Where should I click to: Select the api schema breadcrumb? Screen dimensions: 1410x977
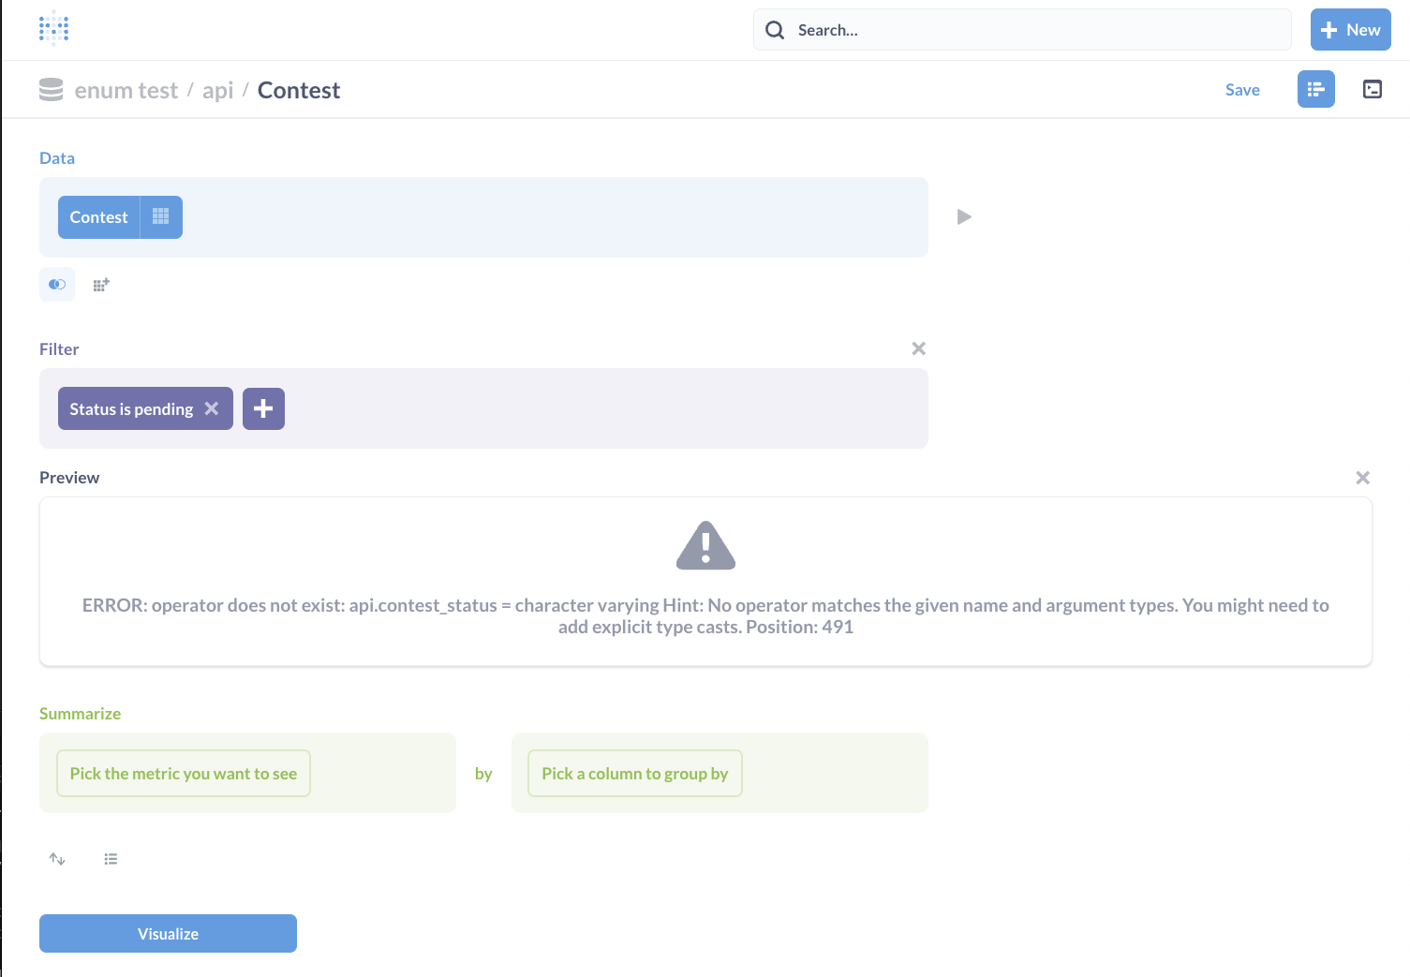217,89
